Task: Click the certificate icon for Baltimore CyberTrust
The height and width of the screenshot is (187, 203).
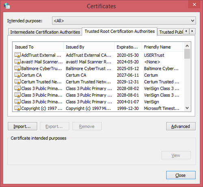Action: point(17,69)
